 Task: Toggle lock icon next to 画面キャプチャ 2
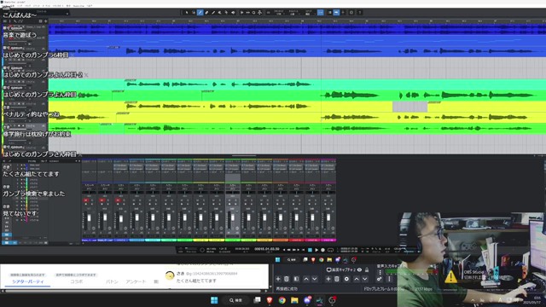point(367,269)
